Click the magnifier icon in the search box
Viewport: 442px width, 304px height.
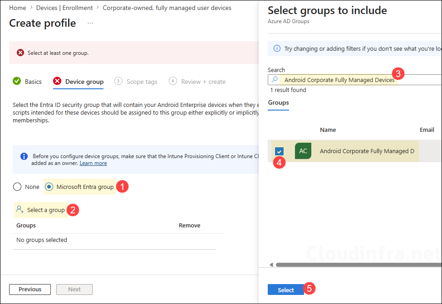[x=275, y=80]
